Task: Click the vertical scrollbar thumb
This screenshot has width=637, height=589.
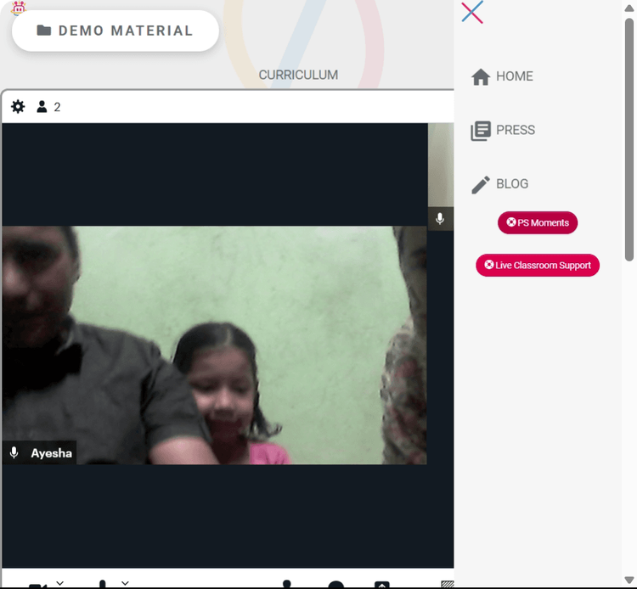Action: (629, 139)
